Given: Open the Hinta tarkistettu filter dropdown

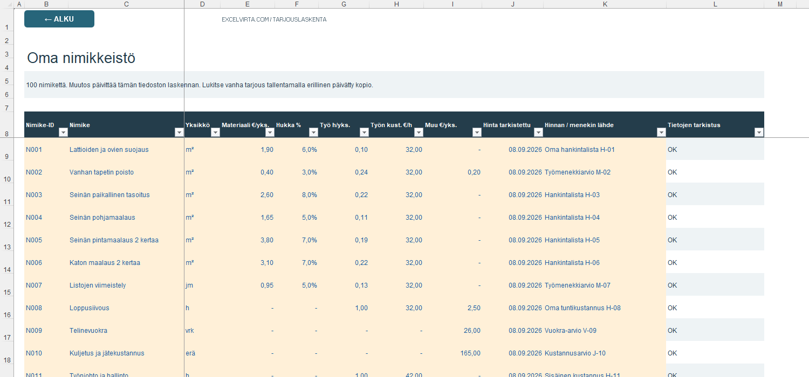Looking at the screenshot, I should 538,132.
